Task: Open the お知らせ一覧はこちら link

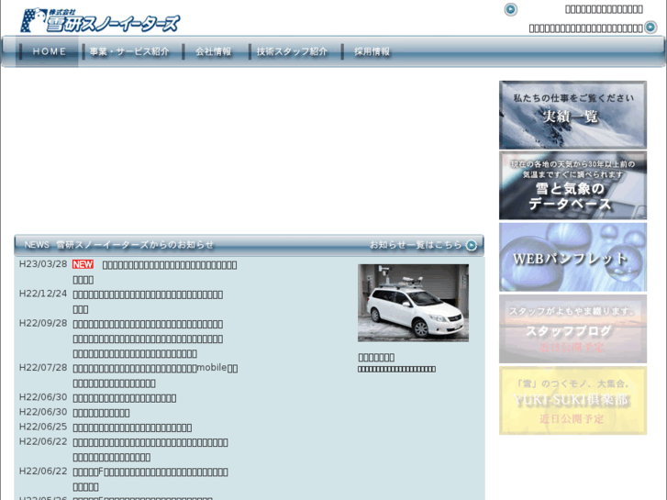Action: (416, 245)
